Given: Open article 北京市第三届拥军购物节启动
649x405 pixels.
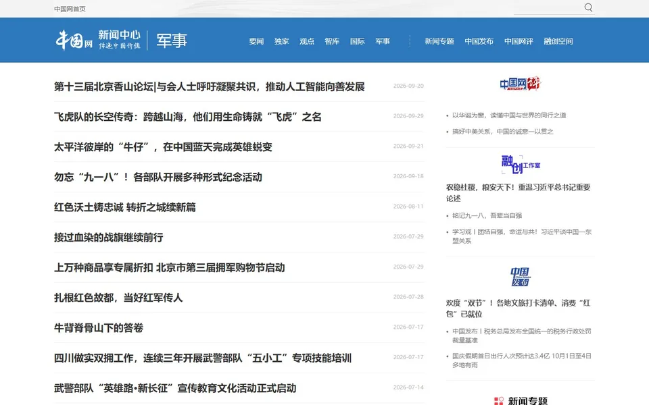Looking at the screenshot, I should point(169,267).
